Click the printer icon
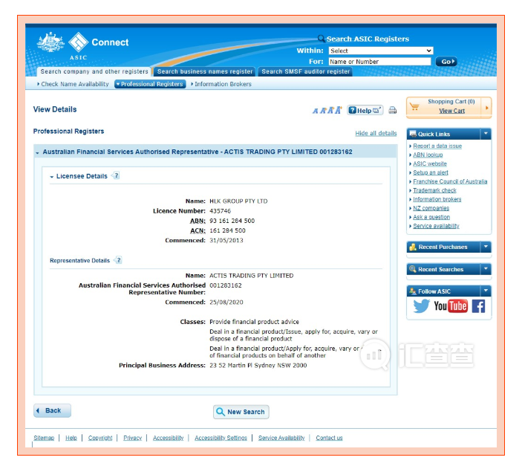Screen dimensions: 522x466 (x=393, y=110)
